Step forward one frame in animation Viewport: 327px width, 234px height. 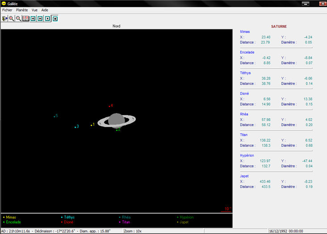tap(40, 19)
